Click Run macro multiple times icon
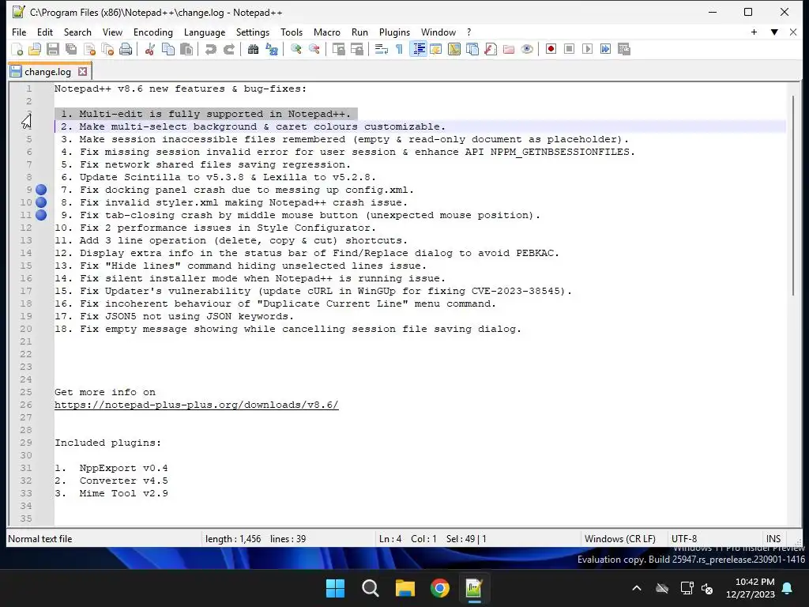809x607 pixels. pos(606,50)
